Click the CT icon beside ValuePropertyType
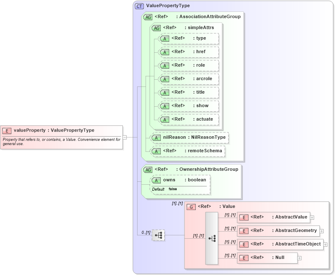The width and height of the screenshot is (335, 275). (139, 6)
